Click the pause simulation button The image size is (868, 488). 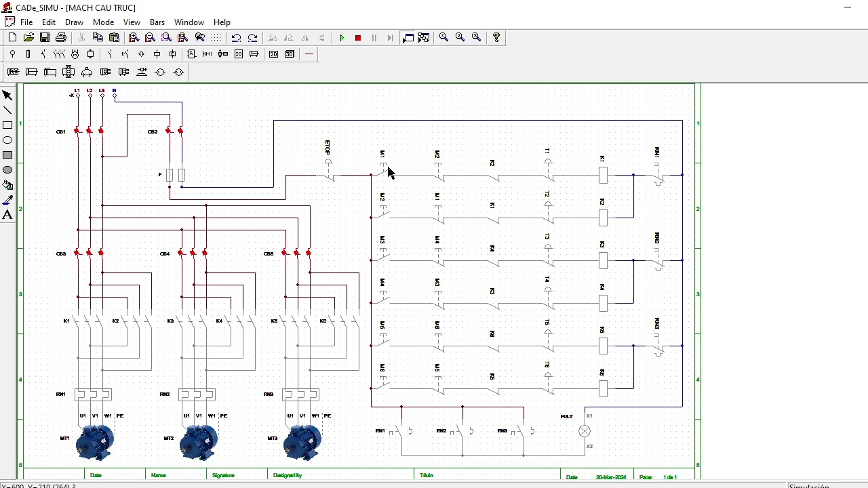click(x=374, y=38)
